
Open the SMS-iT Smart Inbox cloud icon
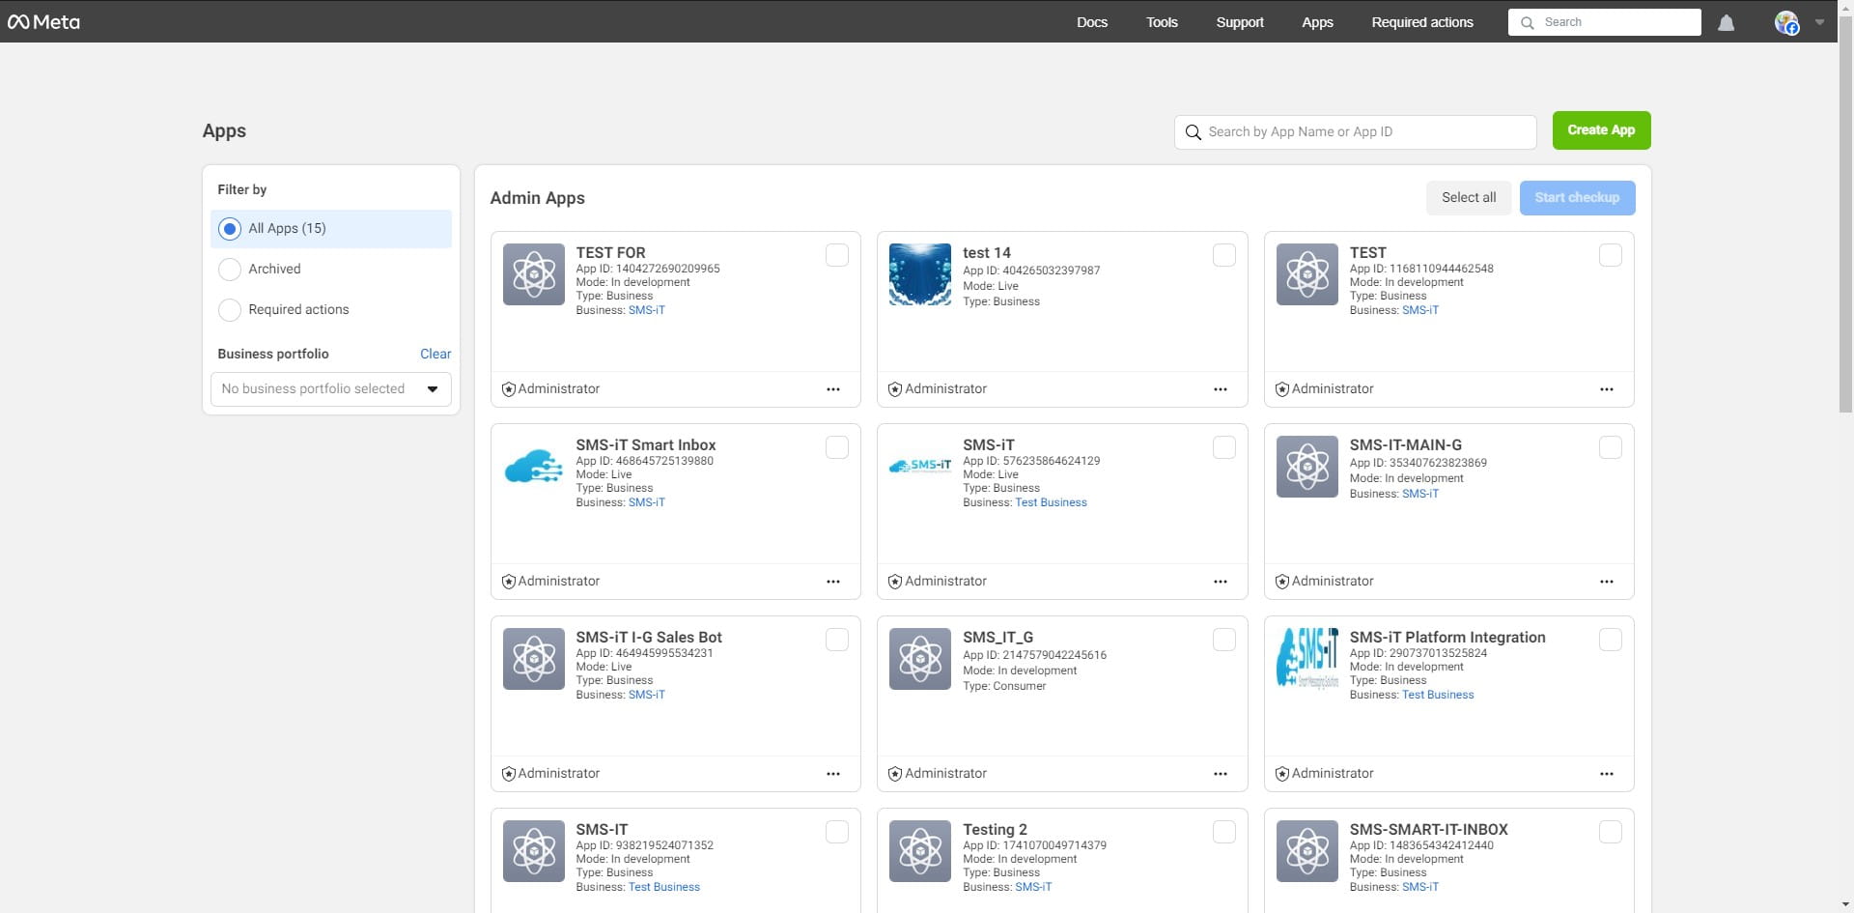coord(533,467)
